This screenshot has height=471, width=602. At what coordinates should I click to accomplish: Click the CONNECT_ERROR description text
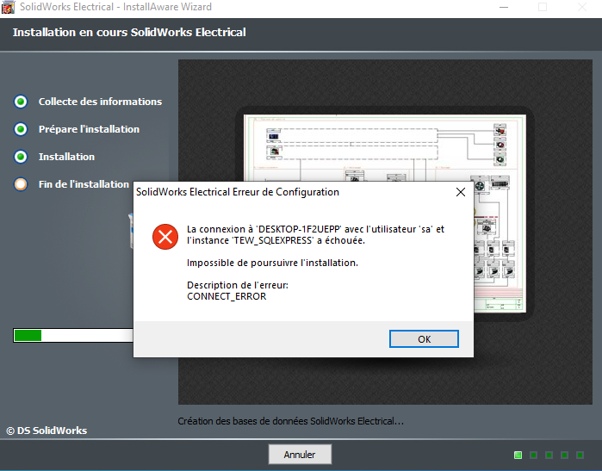(227, 296)
